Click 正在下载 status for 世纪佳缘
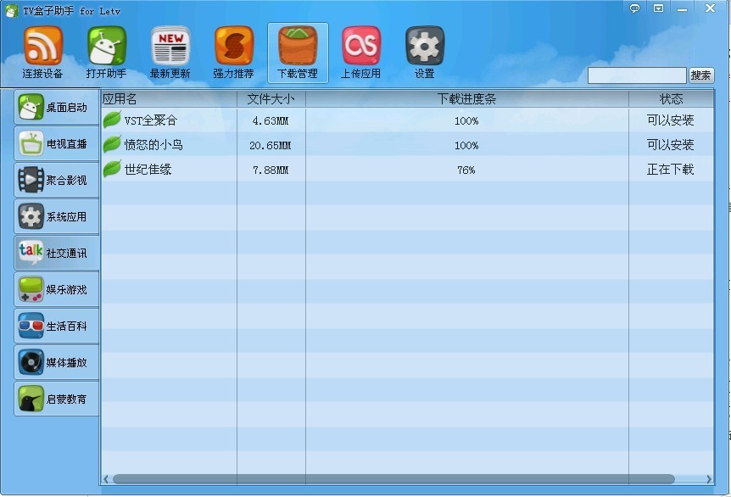 tap(671, 170)
